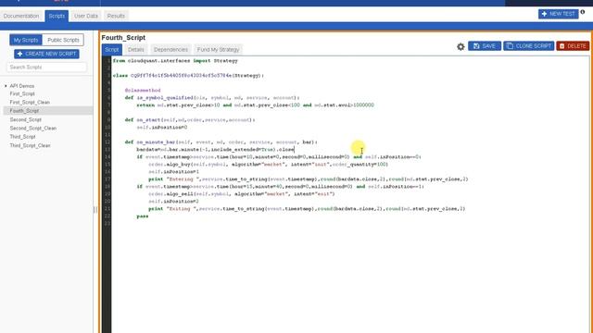Open Second_Script in the list
The width and height of the screenshot is (593, 333).
[x=26, y=119]
